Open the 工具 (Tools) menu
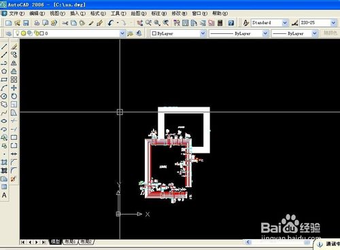The image size is (340, 250). click(x=118, y=14)
